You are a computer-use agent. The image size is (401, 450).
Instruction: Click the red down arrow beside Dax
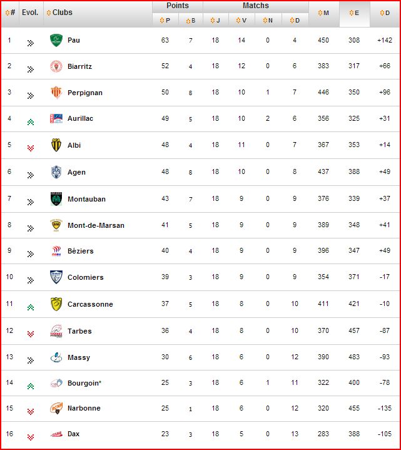(x=31, y=437)
